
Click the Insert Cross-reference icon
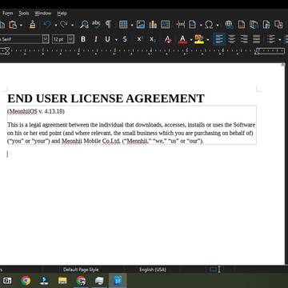pyautogui.click(x=278, y=25)
